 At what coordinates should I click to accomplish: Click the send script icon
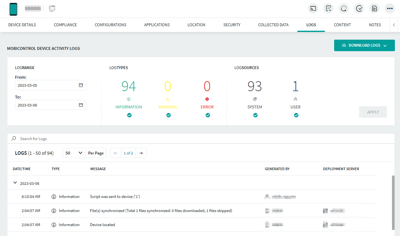[328, 9]
